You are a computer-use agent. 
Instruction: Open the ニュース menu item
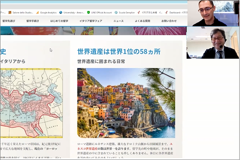[118, 21]
